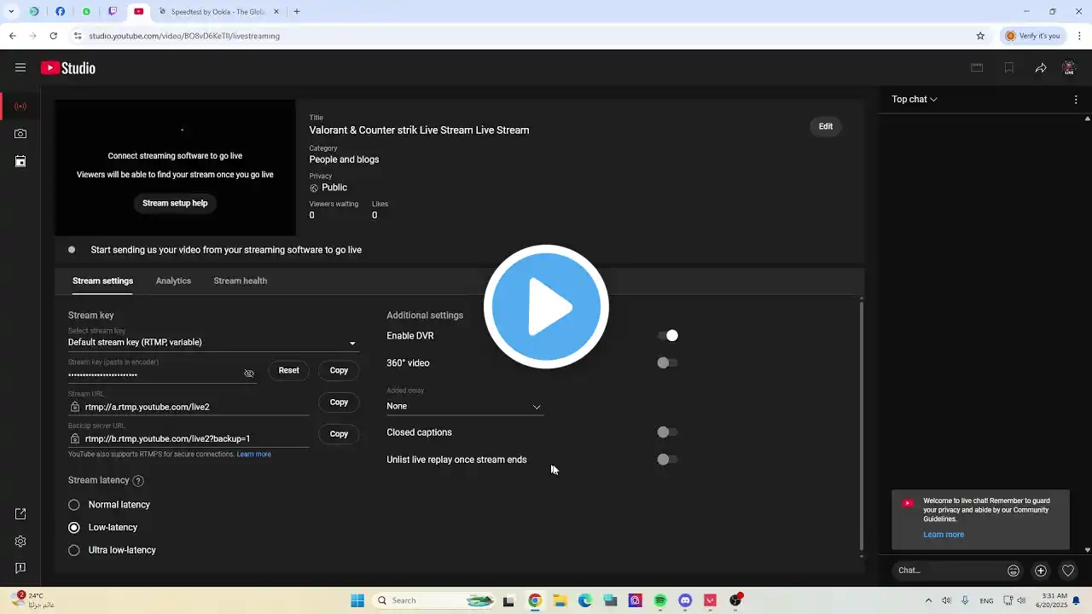Switch to the Twitch browser tab
This screenshot has height=614, width=1092.
coord(113,12)
